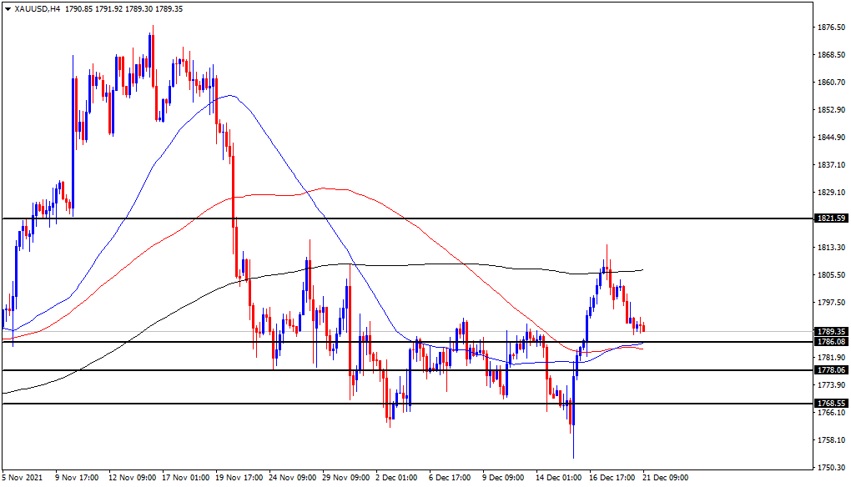Click the chart menu triangle beside XAUUSD,H4

point(8,8)
